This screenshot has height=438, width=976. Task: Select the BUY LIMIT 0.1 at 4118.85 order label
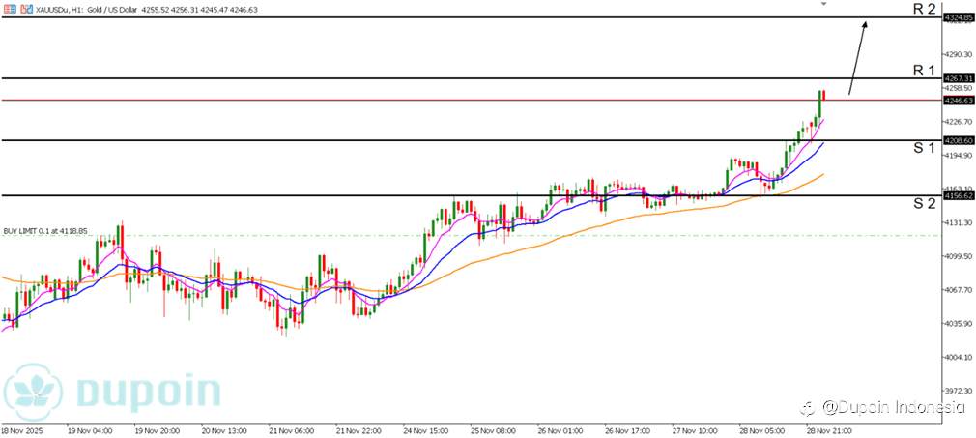click(44, 230)
